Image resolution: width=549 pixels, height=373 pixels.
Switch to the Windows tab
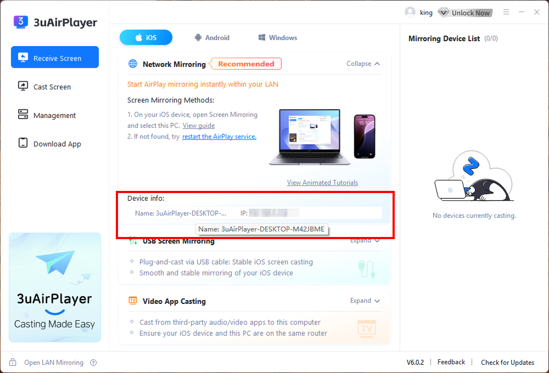tap(277, 37)
